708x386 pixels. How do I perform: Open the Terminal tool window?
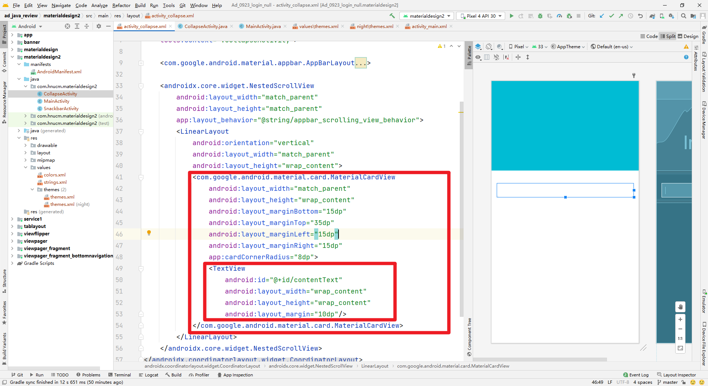tap(119, 375)
